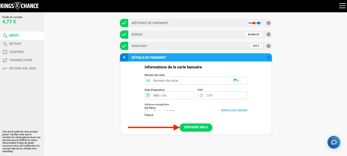Click the Kings Chance logo
This screenshot has width=347, height=156.
pyautogui.click(x=20, y=6)
